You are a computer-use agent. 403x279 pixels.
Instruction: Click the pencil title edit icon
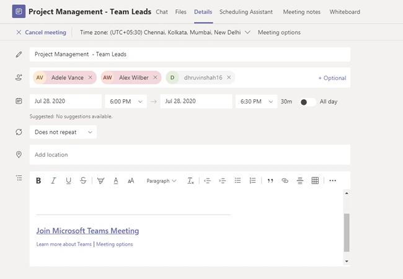pyautogui.click(x=19, y=55)
